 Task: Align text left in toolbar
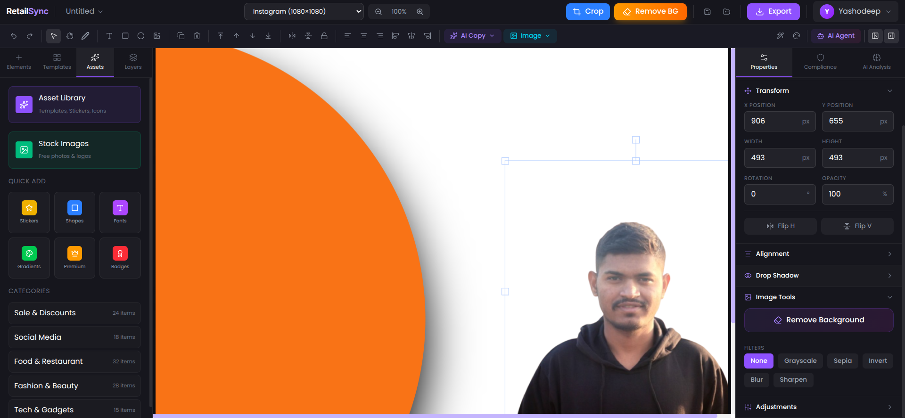coord(348,36)
